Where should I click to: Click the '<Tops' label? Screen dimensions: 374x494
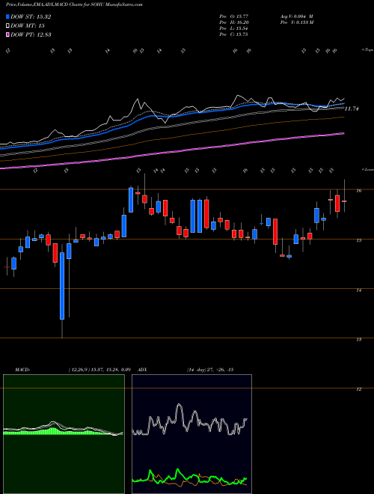click(367, 50)
